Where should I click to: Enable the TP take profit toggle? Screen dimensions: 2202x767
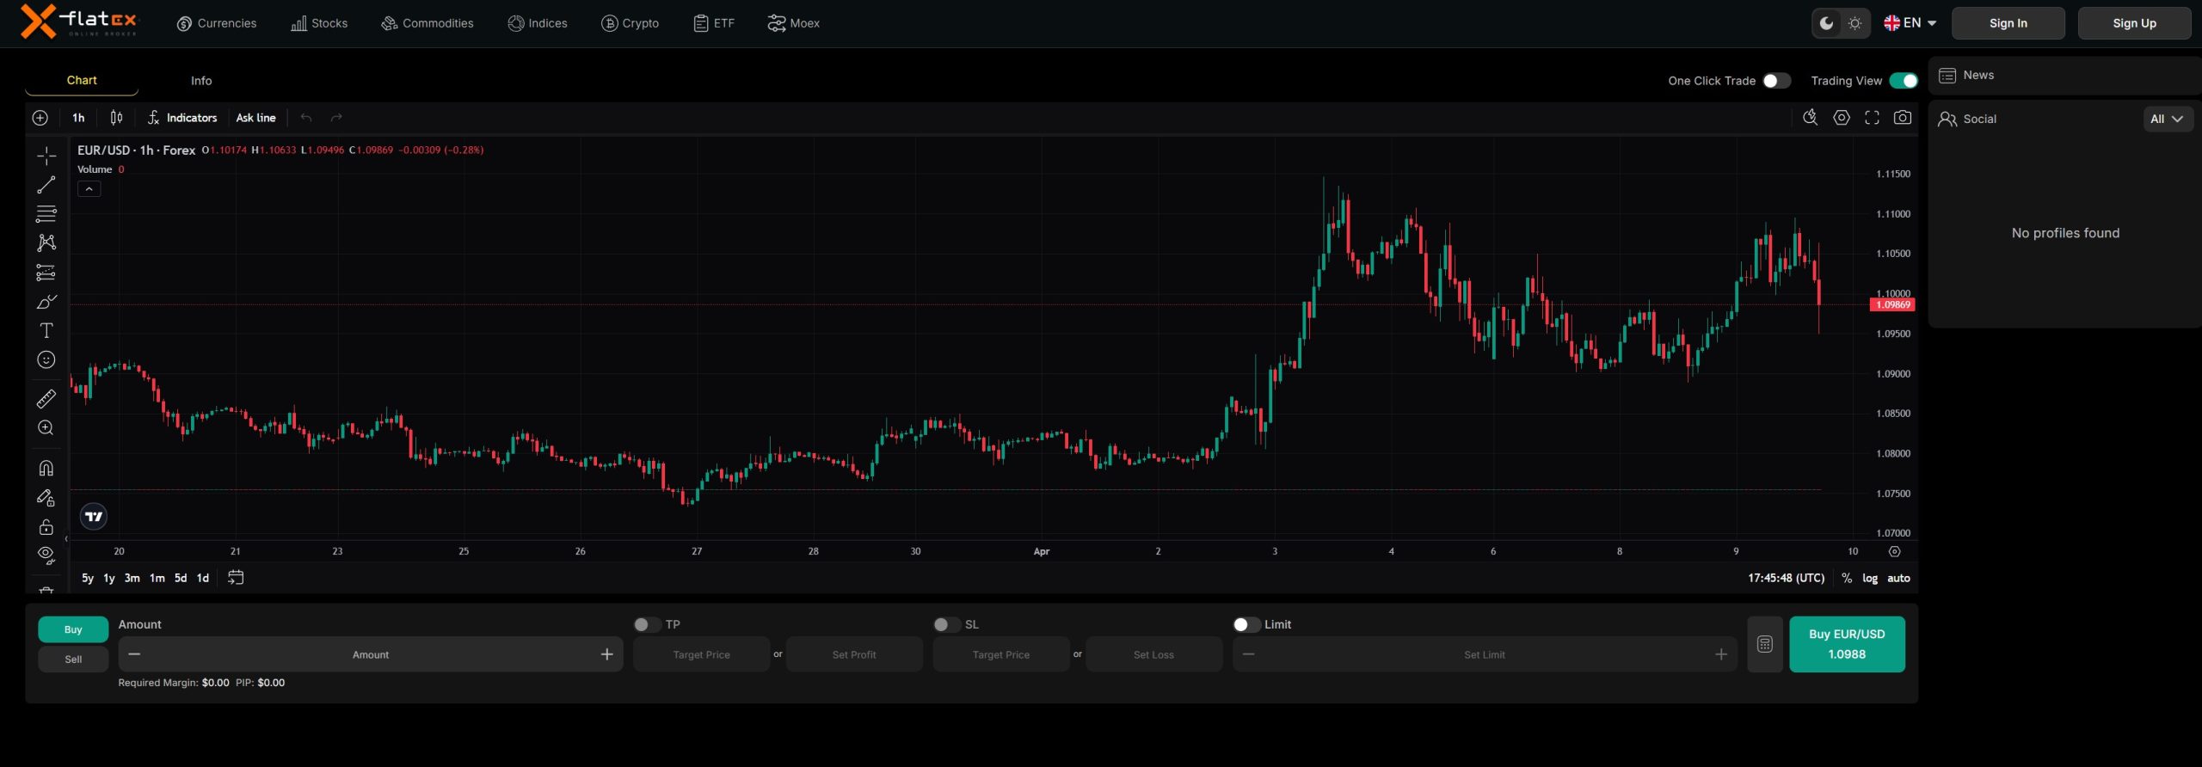pyautogui.click(x=647, y=625)
